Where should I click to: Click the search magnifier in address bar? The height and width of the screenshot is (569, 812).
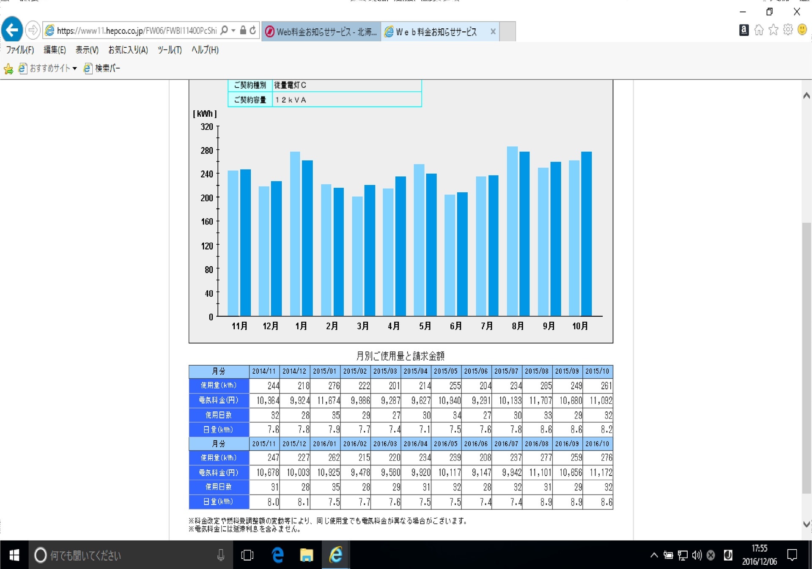[x=224, y=30]
